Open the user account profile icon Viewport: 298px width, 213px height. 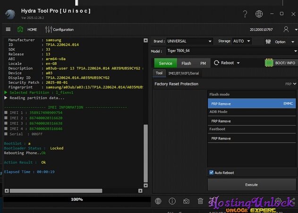(286, 29)
